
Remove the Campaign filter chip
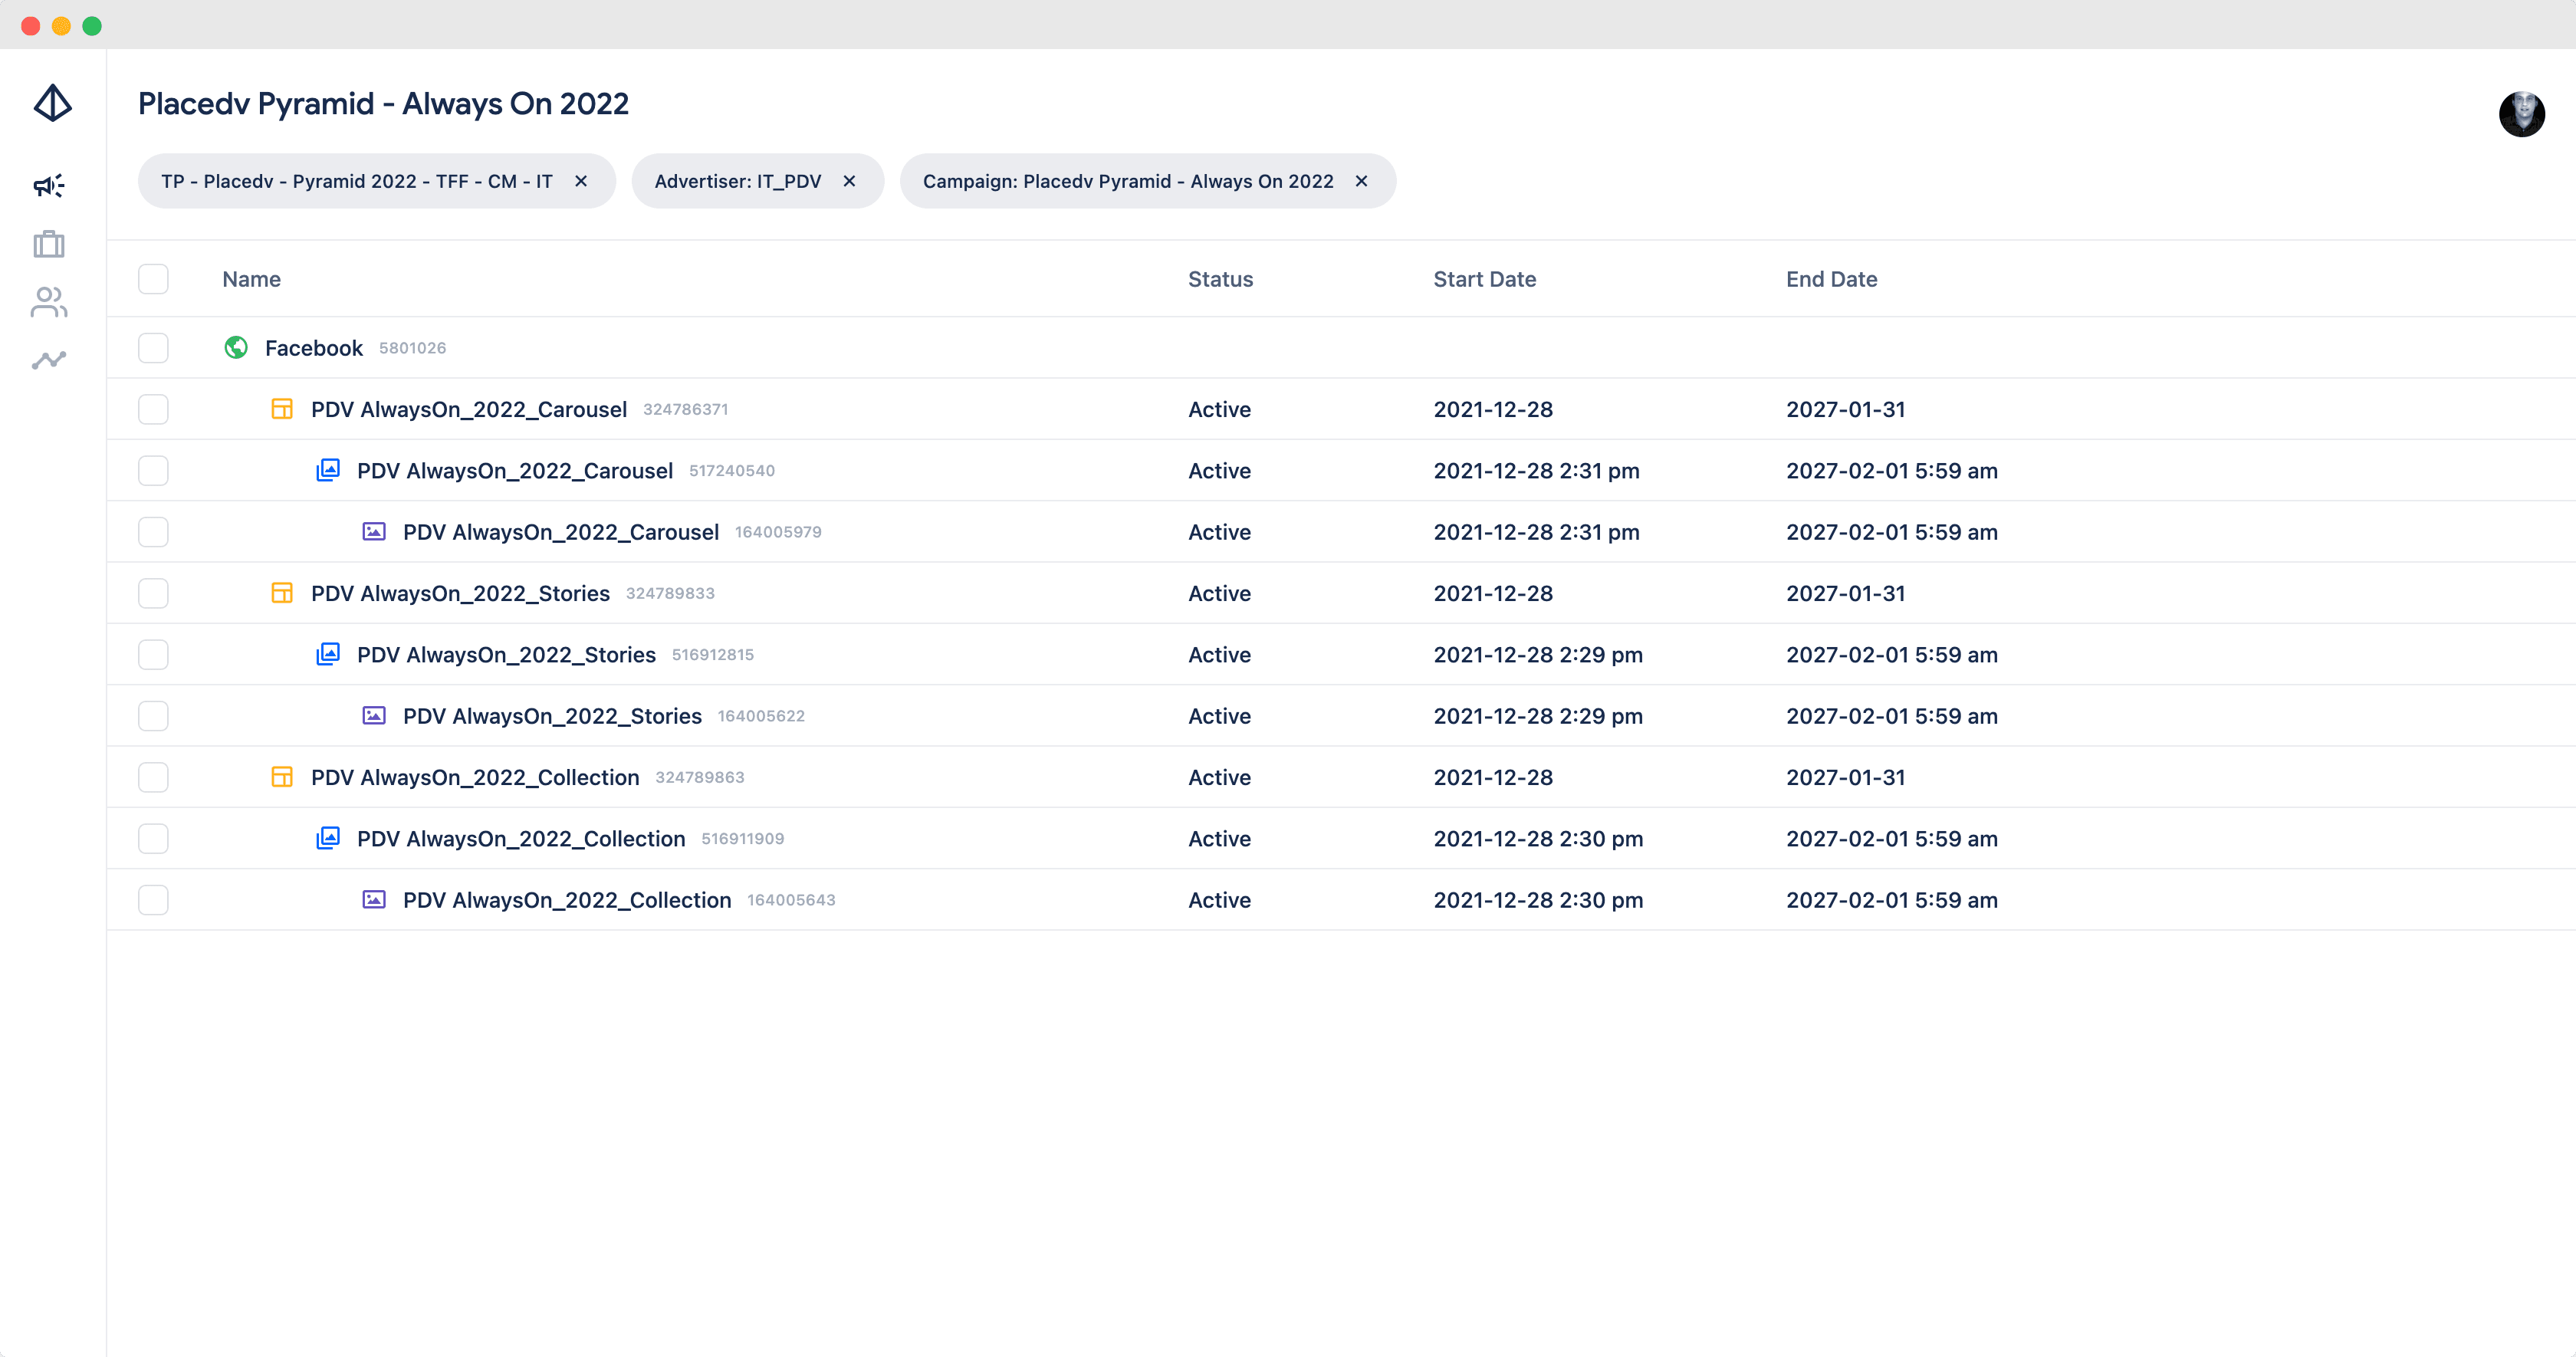click(x=1361, y=181)
